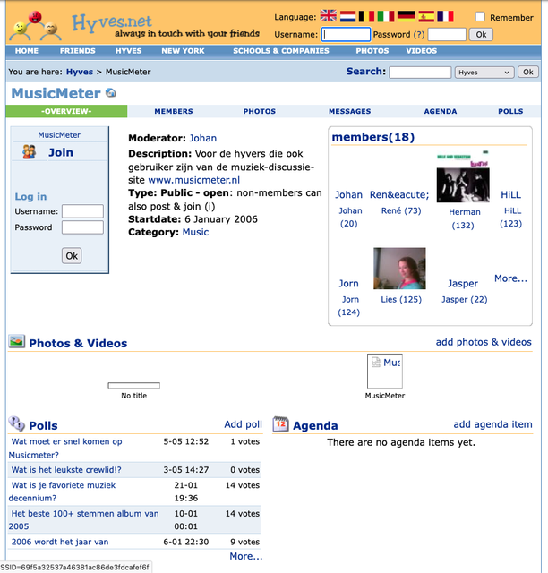Click the (?) Password help link
The image size is (548, 573).
click(419, 34)
